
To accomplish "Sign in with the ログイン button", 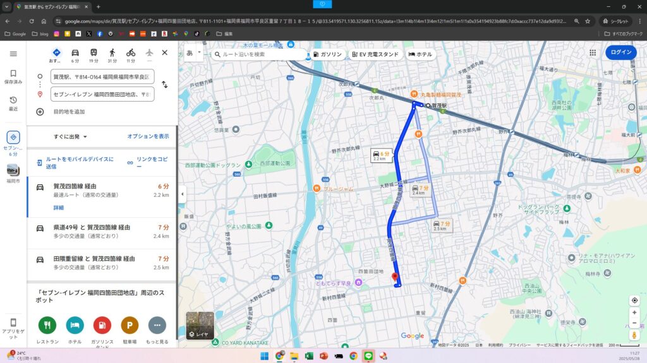I will click(x=621, y=52).
